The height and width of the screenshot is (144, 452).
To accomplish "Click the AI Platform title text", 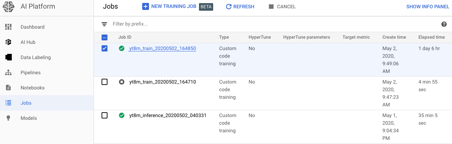I will click(x=38, y=7).
